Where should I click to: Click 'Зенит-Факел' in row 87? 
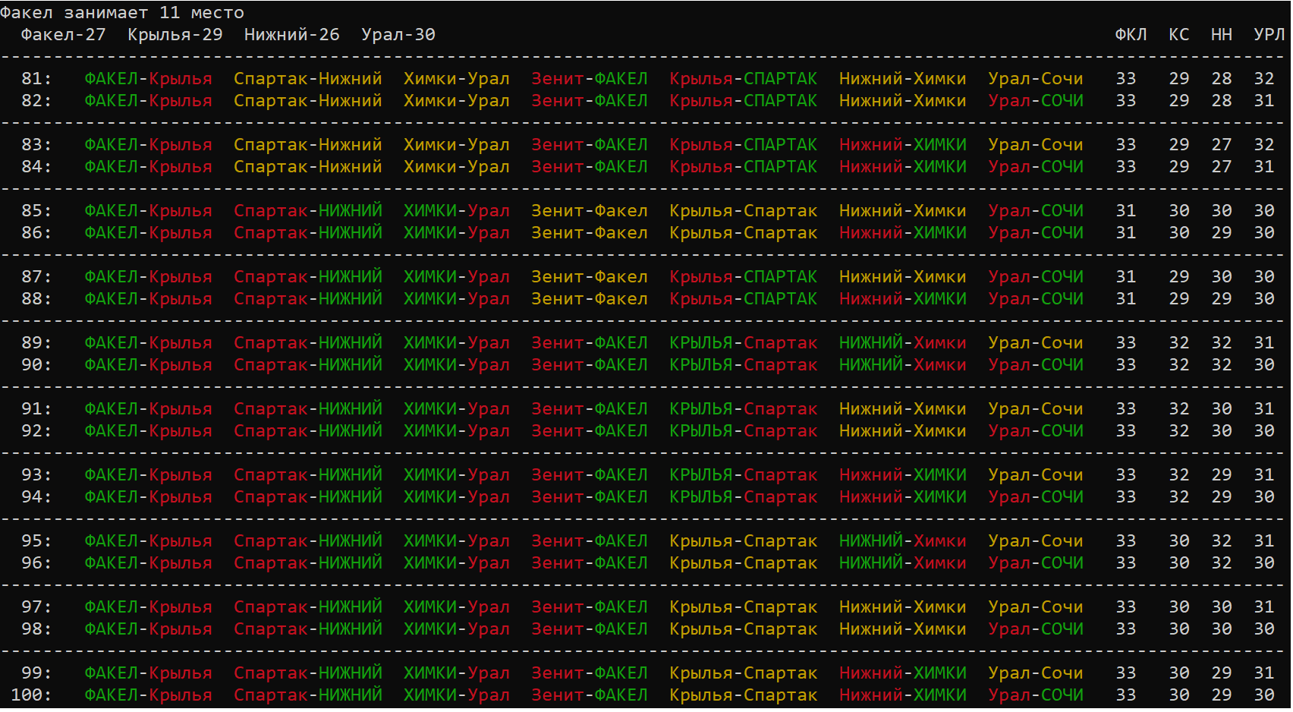pos(590,277)
